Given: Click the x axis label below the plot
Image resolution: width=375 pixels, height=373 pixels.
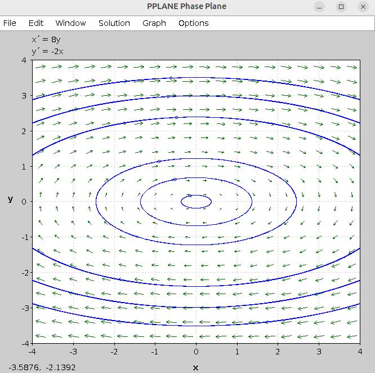Looking at the screenshot, I should 196,367.
